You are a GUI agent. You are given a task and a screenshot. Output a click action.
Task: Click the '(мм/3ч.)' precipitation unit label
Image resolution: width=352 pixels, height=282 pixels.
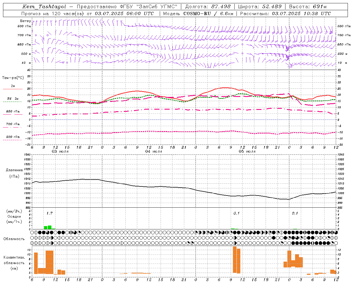[14, 211]
